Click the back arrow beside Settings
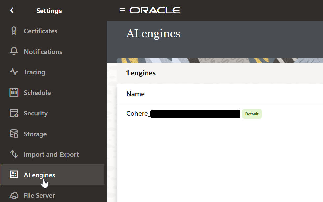The width and height of the screenshot is (323, 202). (x=12, y=10)
